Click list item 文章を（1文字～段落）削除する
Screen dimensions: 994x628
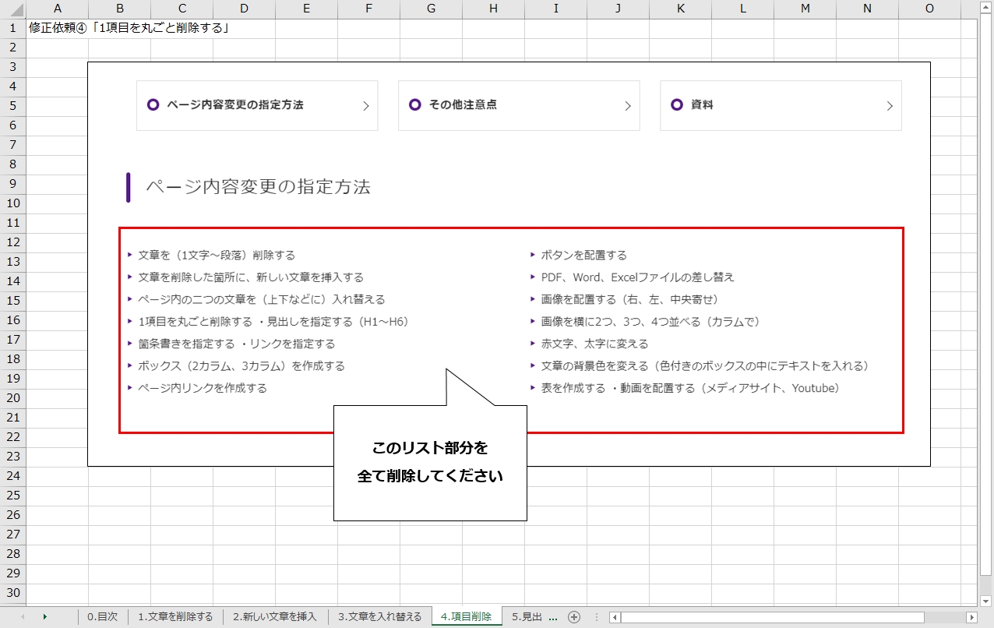click(217, 256)
